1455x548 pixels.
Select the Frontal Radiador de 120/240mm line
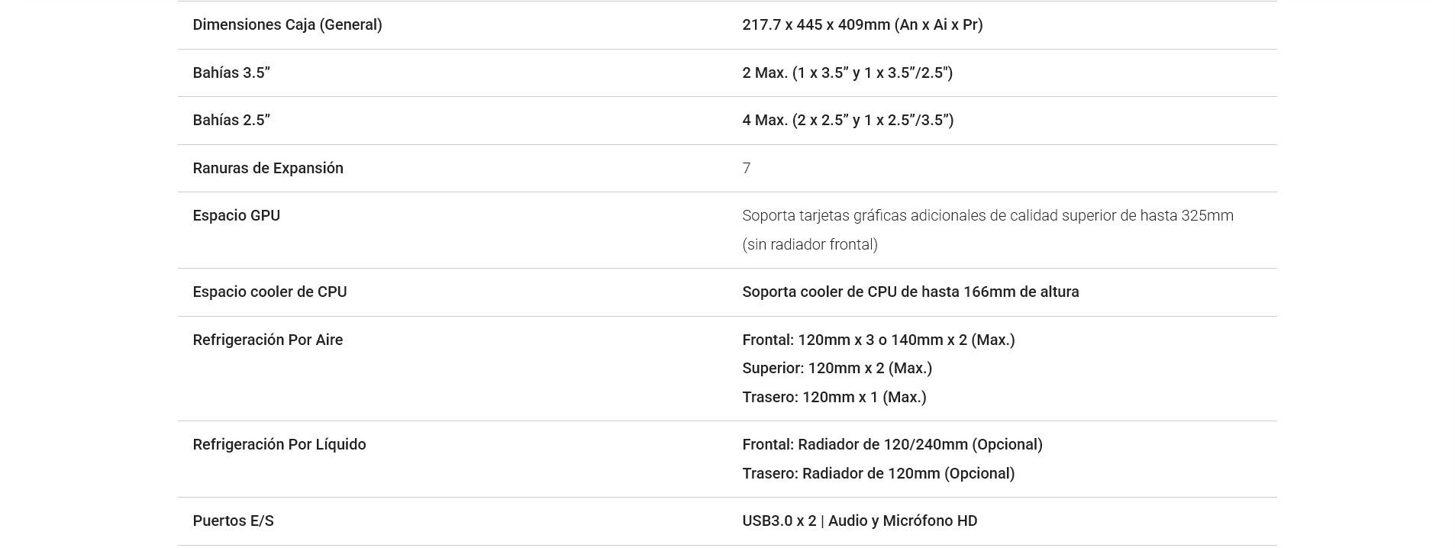pyautogui.click(x=892, y=444)
